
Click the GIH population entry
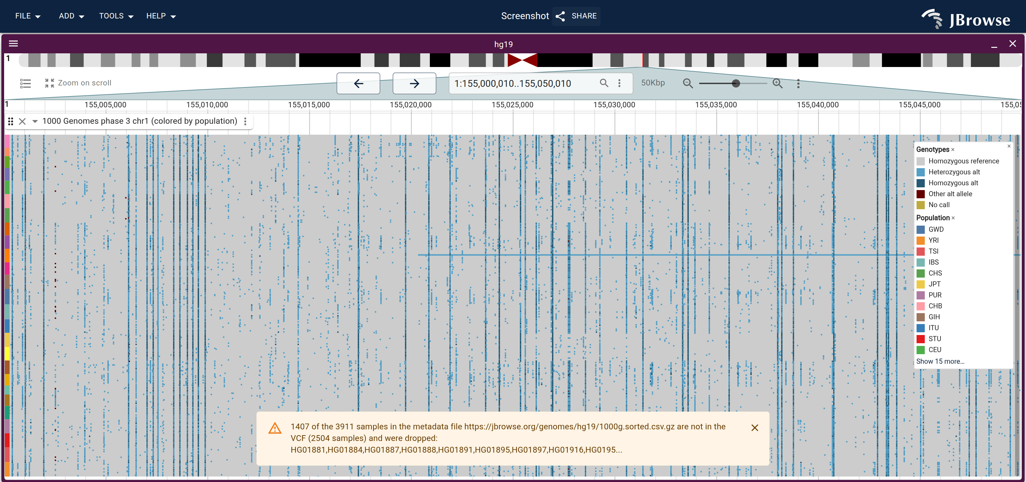pyautogui.click(x=929, y=317)
